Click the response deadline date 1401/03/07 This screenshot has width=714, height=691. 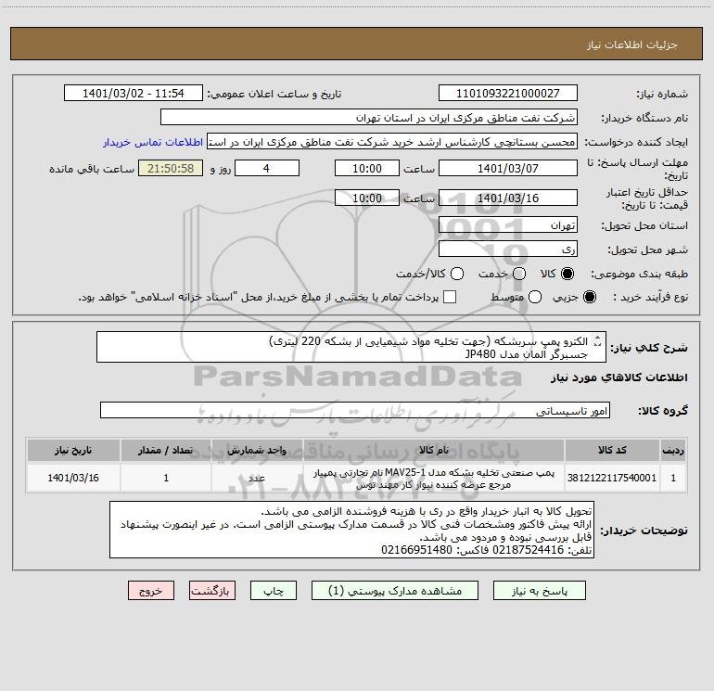point(508,168)
